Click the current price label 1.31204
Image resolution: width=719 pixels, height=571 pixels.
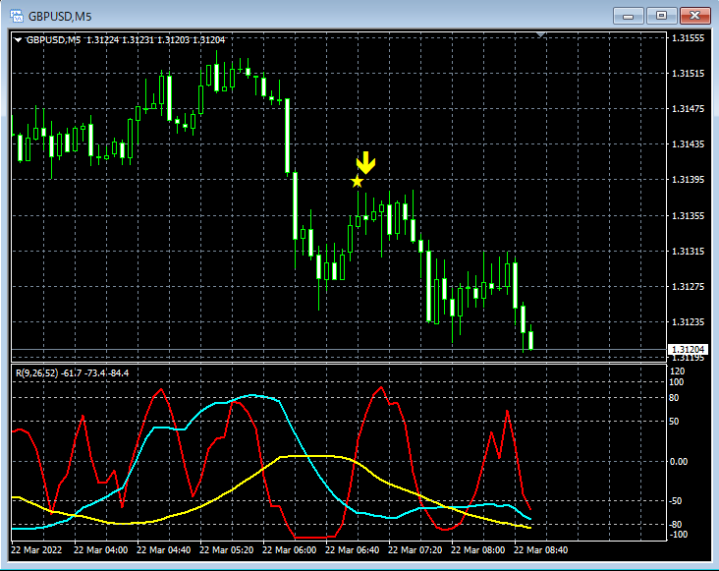688,350
